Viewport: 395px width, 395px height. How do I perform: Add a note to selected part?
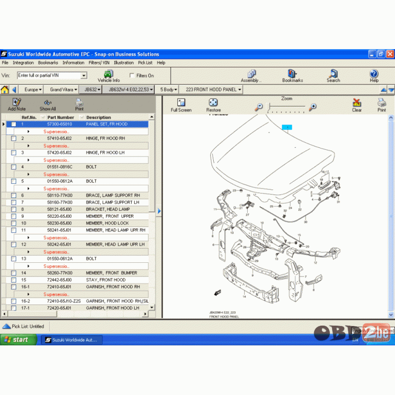pyautogui.click(x=17, y=104)
